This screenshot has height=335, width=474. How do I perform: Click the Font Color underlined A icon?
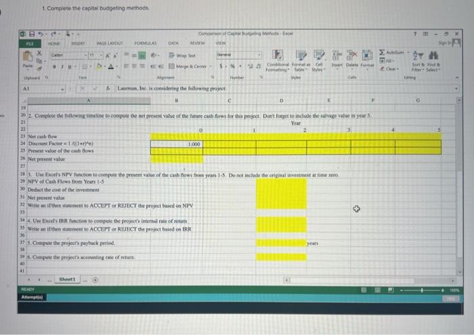point(111,66)
